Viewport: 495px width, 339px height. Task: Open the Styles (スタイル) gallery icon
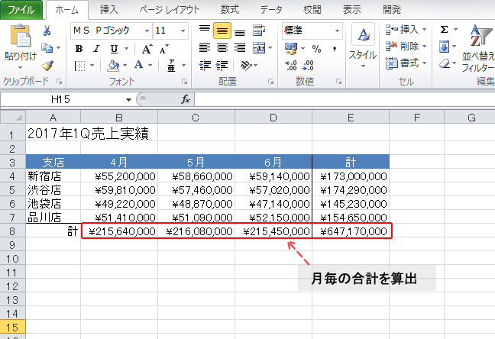pyautogui.click(x=363, y=43)
